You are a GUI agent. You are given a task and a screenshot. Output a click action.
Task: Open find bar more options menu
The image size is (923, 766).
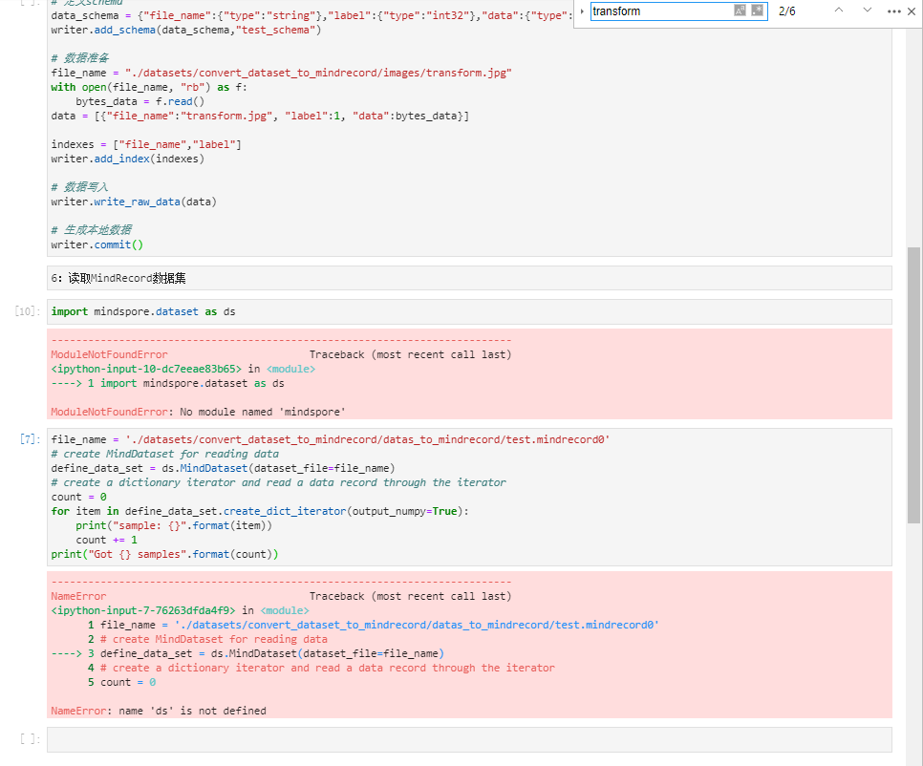coord(893,11)
